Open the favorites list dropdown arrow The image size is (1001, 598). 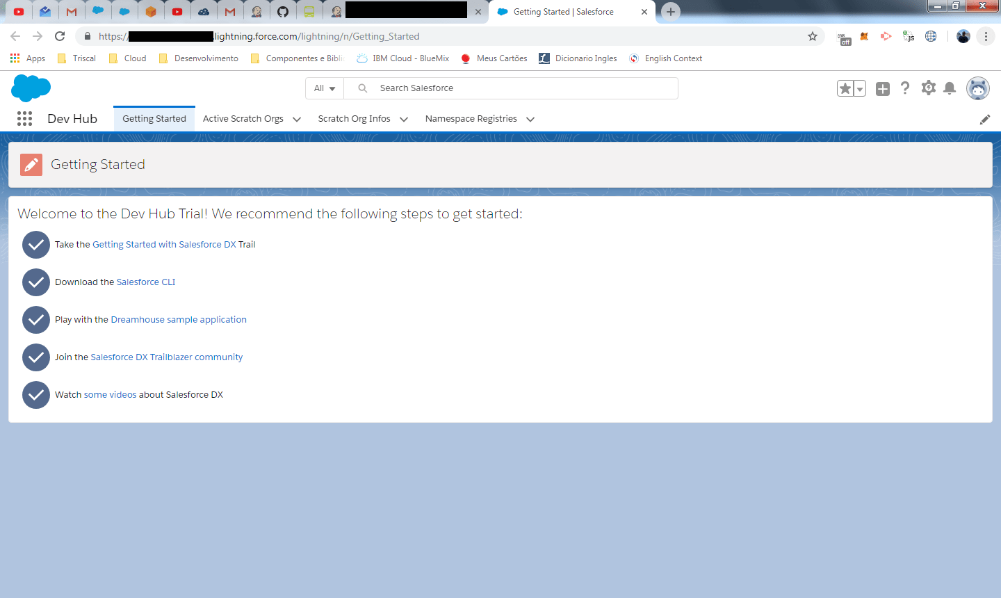(x=860, y=88)
